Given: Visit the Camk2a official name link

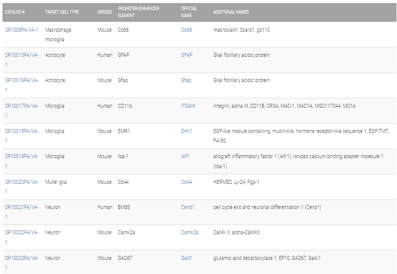Looking at the screenshot, I should (x=189, y=232).
